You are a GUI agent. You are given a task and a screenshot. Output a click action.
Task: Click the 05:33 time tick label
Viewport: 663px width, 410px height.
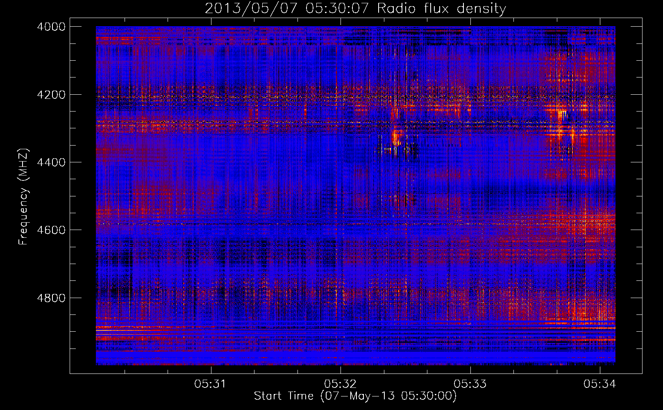tap(470, 384)
